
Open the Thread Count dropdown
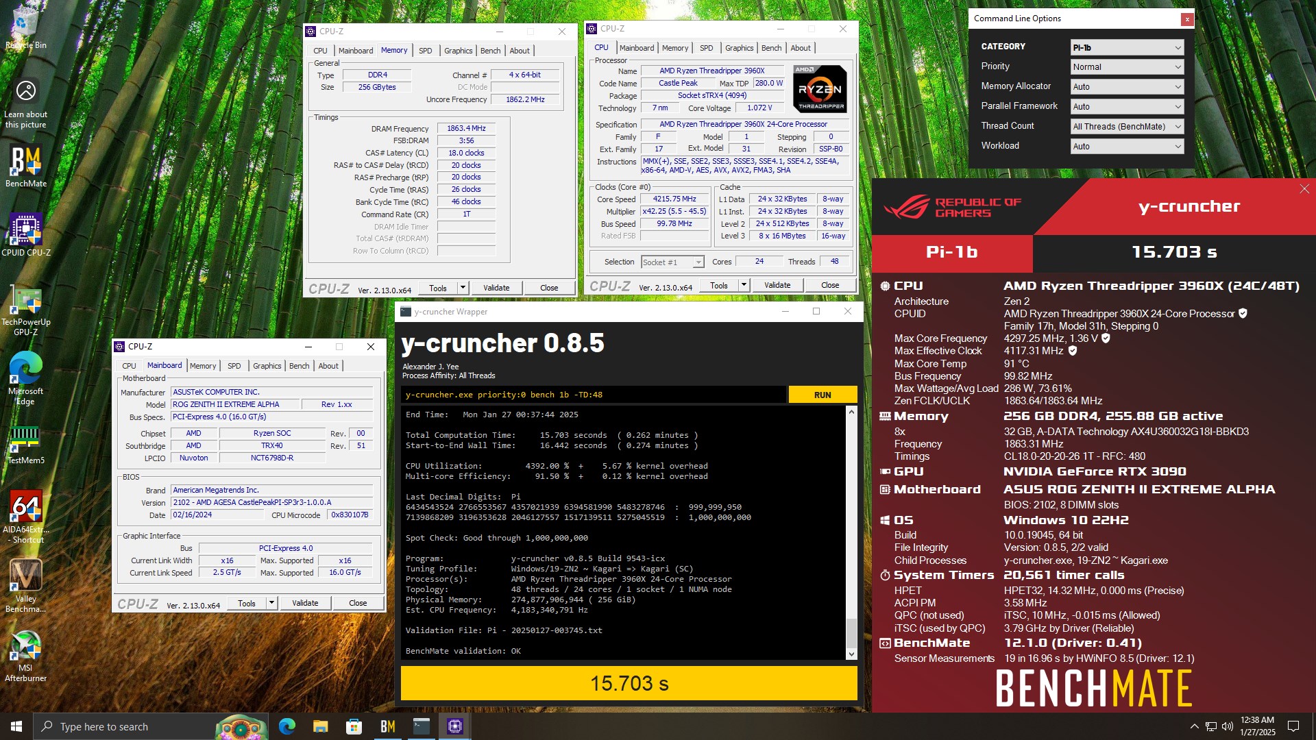(1127, 127)
